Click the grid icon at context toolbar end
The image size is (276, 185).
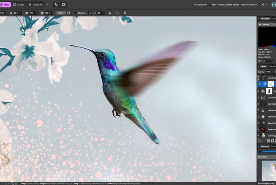pyautogui.click(x=125, y=13)
